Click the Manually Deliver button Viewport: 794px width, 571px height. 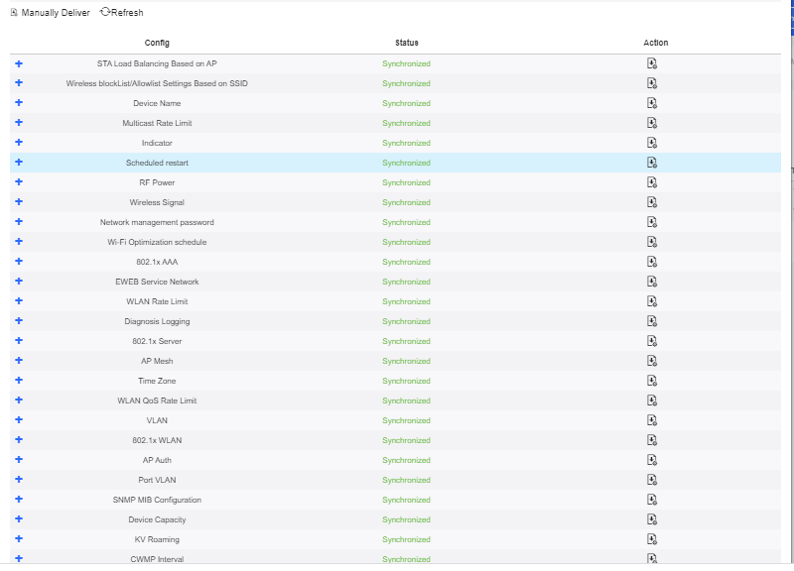[51, 13]
